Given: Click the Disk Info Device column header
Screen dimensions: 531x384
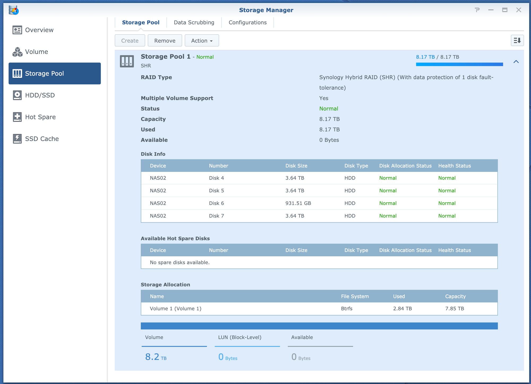Looking at the screenshot, I should (x=158, y=166).
